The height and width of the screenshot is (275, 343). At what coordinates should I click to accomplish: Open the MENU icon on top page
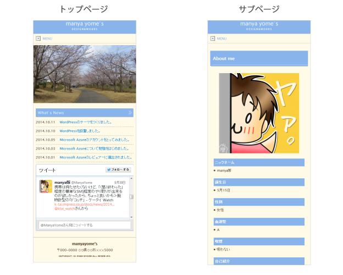tap(38, 38)
